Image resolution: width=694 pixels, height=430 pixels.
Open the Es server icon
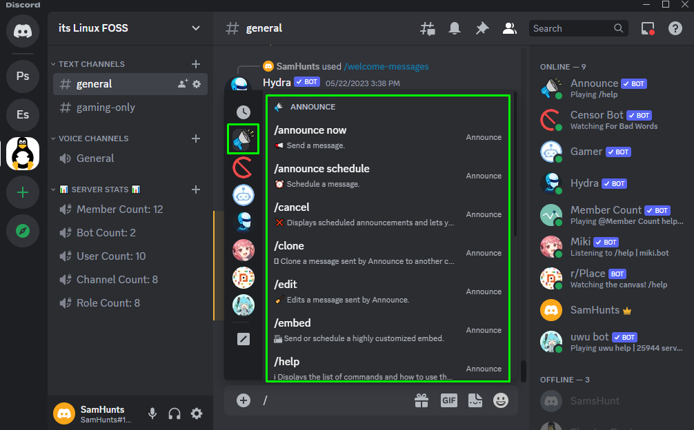tap(23, 115)
